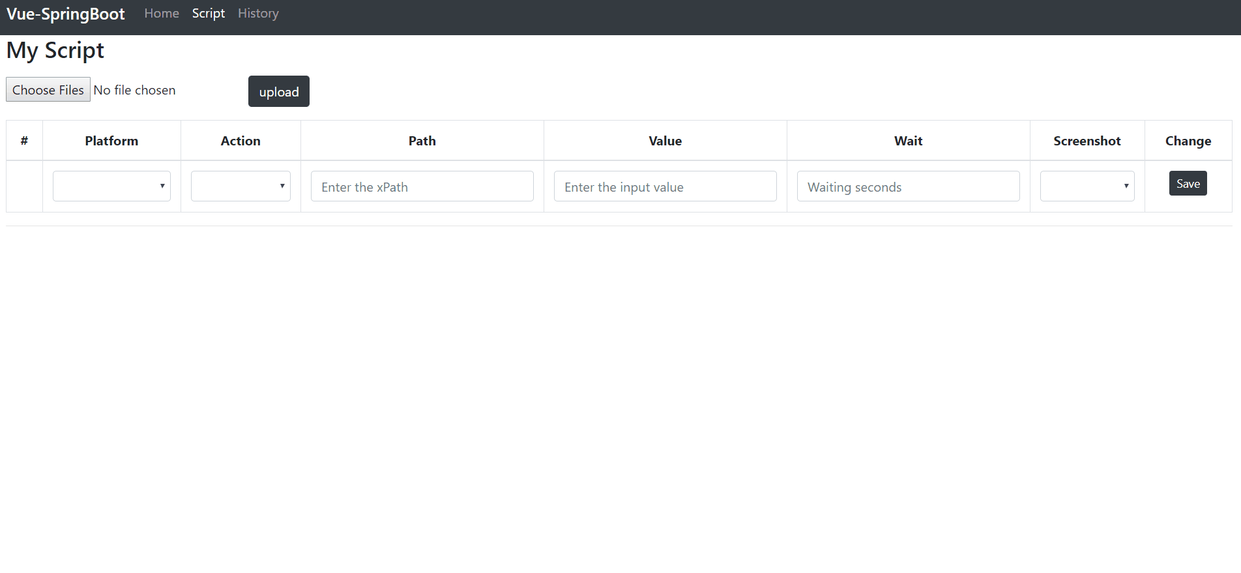Focus the Waiting seconds field

coord(909,186)
